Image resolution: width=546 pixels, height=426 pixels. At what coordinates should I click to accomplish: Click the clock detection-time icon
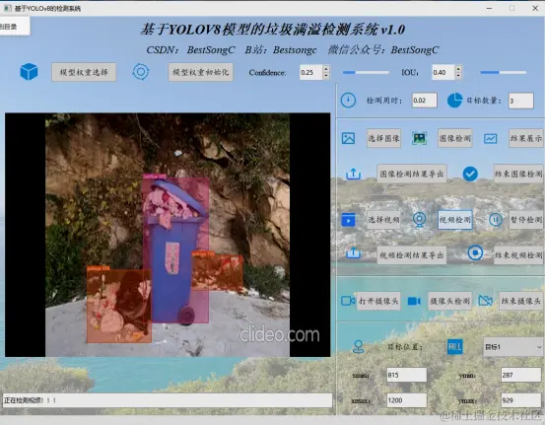[x=348, y=101]
